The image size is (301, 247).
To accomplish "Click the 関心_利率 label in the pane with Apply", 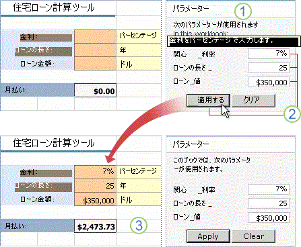I will coord(194,190).
